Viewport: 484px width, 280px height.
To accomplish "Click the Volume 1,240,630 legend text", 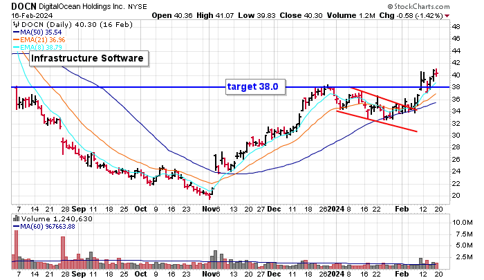I will [x=57, y=218].
